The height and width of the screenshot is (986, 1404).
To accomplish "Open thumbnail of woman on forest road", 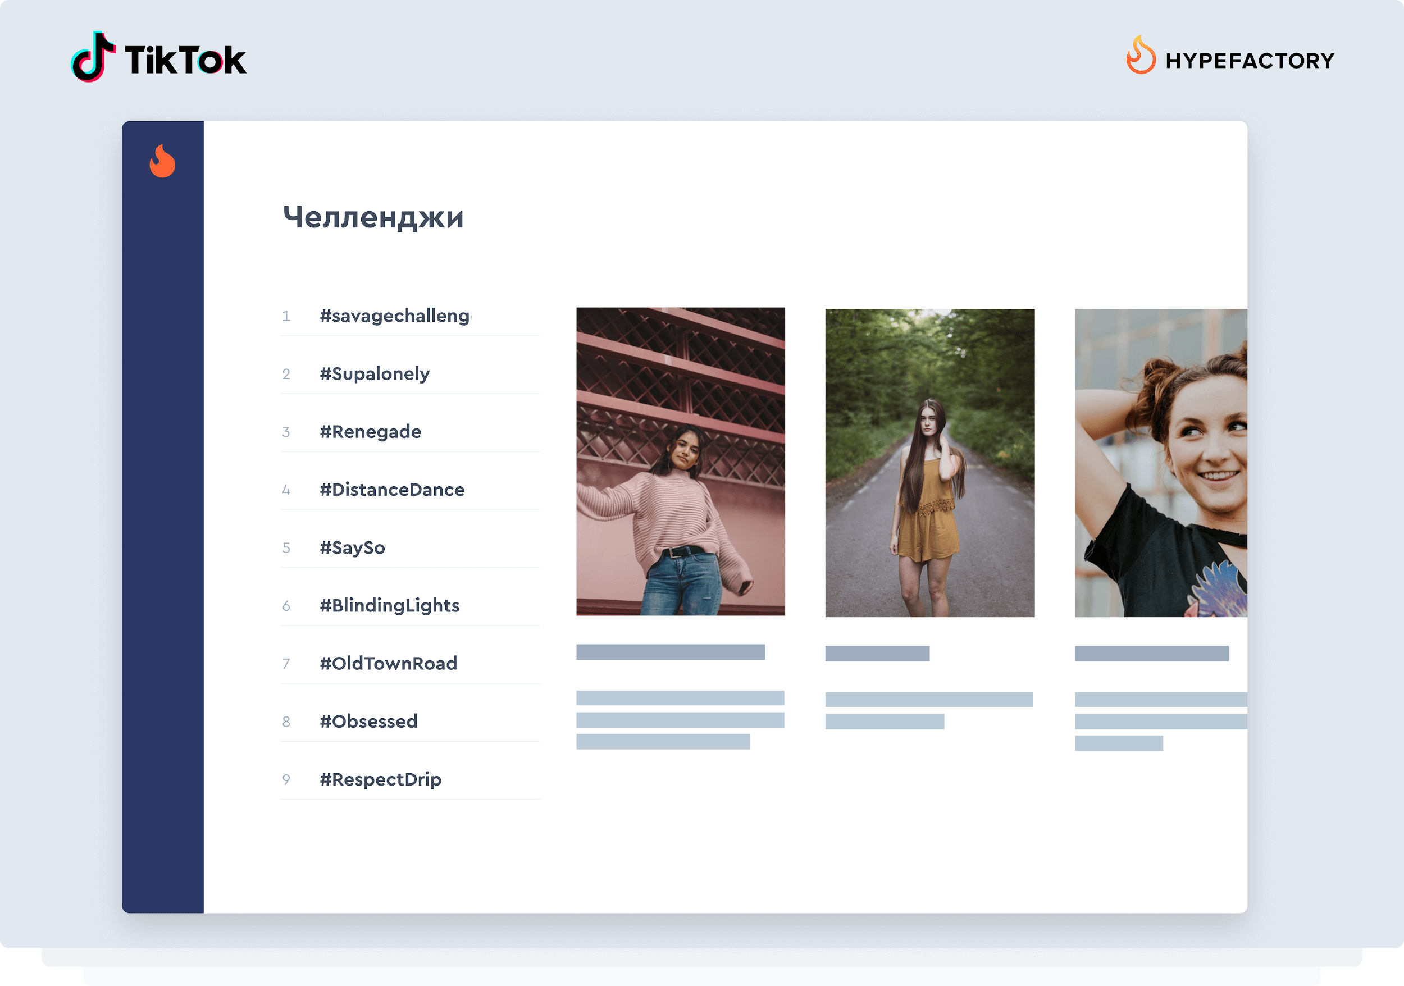I will pos(930,463).
